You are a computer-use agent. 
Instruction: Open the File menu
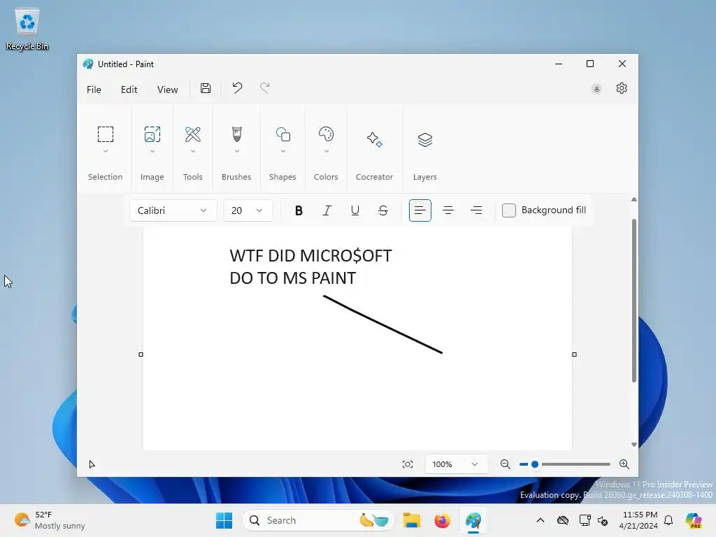click(x=94, y=89)
